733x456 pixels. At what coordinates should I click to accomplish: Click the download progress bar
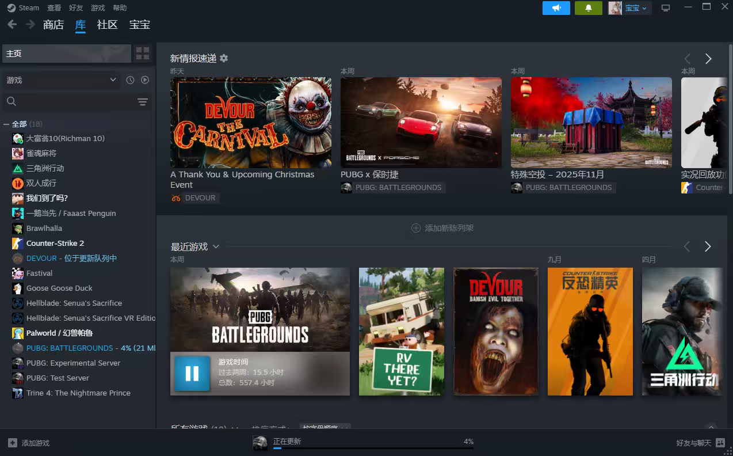click(x=373, y=448)
